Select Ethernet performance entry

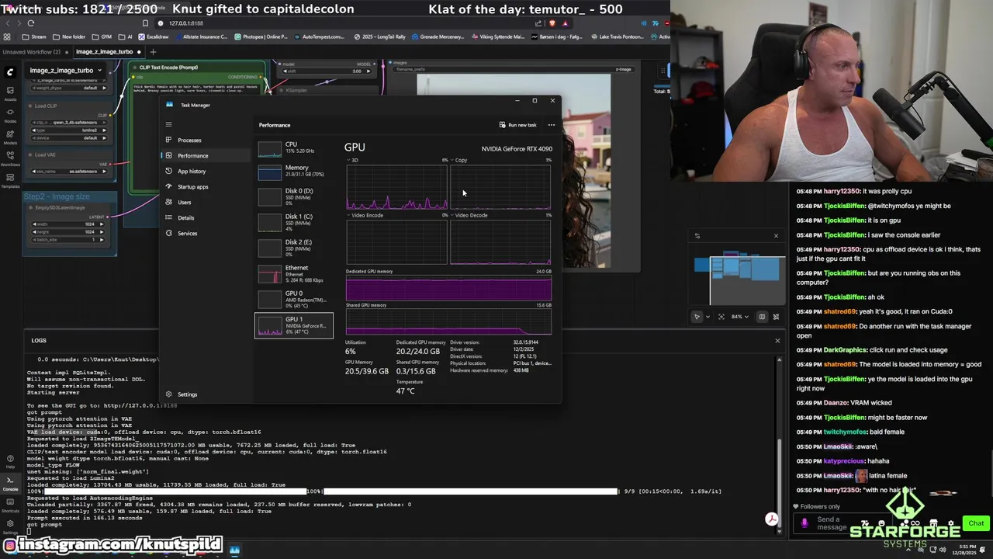coord(294,273)
